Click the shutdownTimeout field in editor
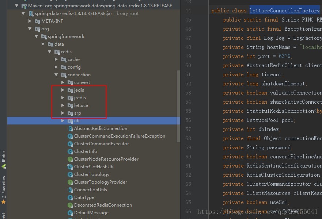The height and width of the screenshot is (219, 322). pos(283,84)
